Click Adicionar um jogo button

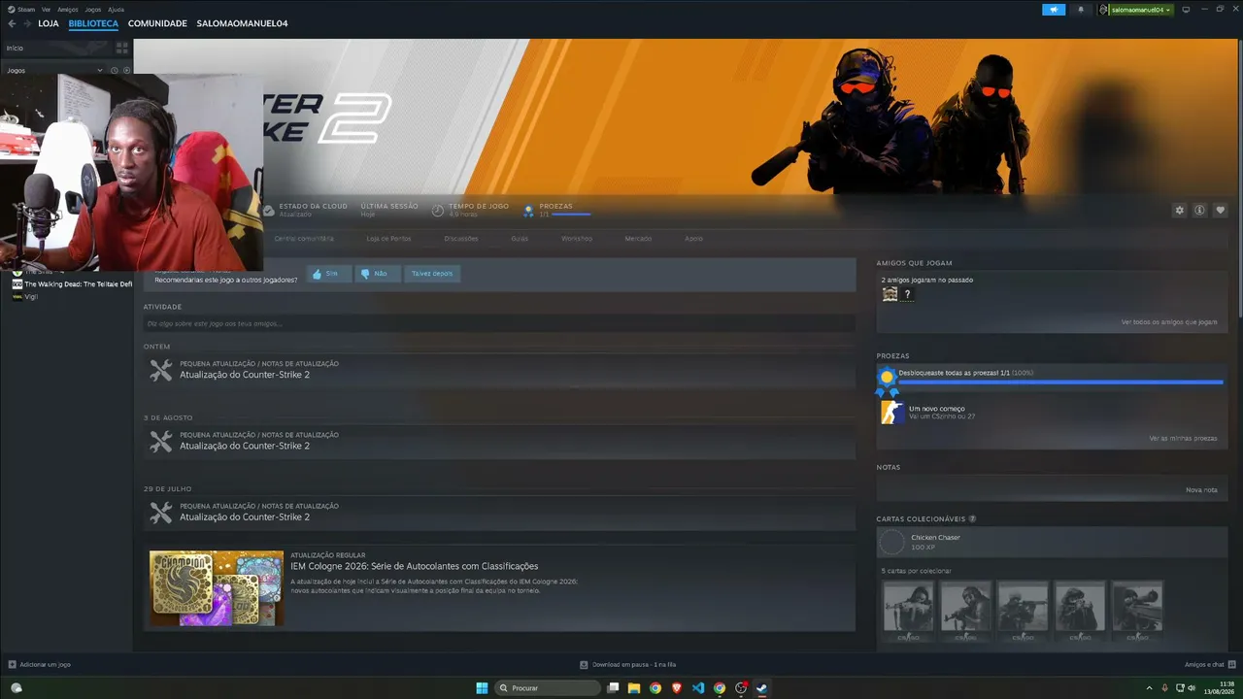click(40, 665)
